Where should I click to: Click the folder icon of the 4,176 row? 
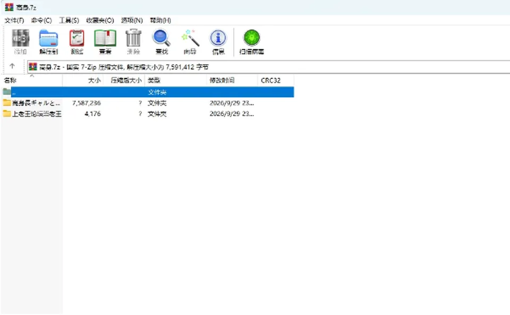pyautogui.click(x=7, y=113)
